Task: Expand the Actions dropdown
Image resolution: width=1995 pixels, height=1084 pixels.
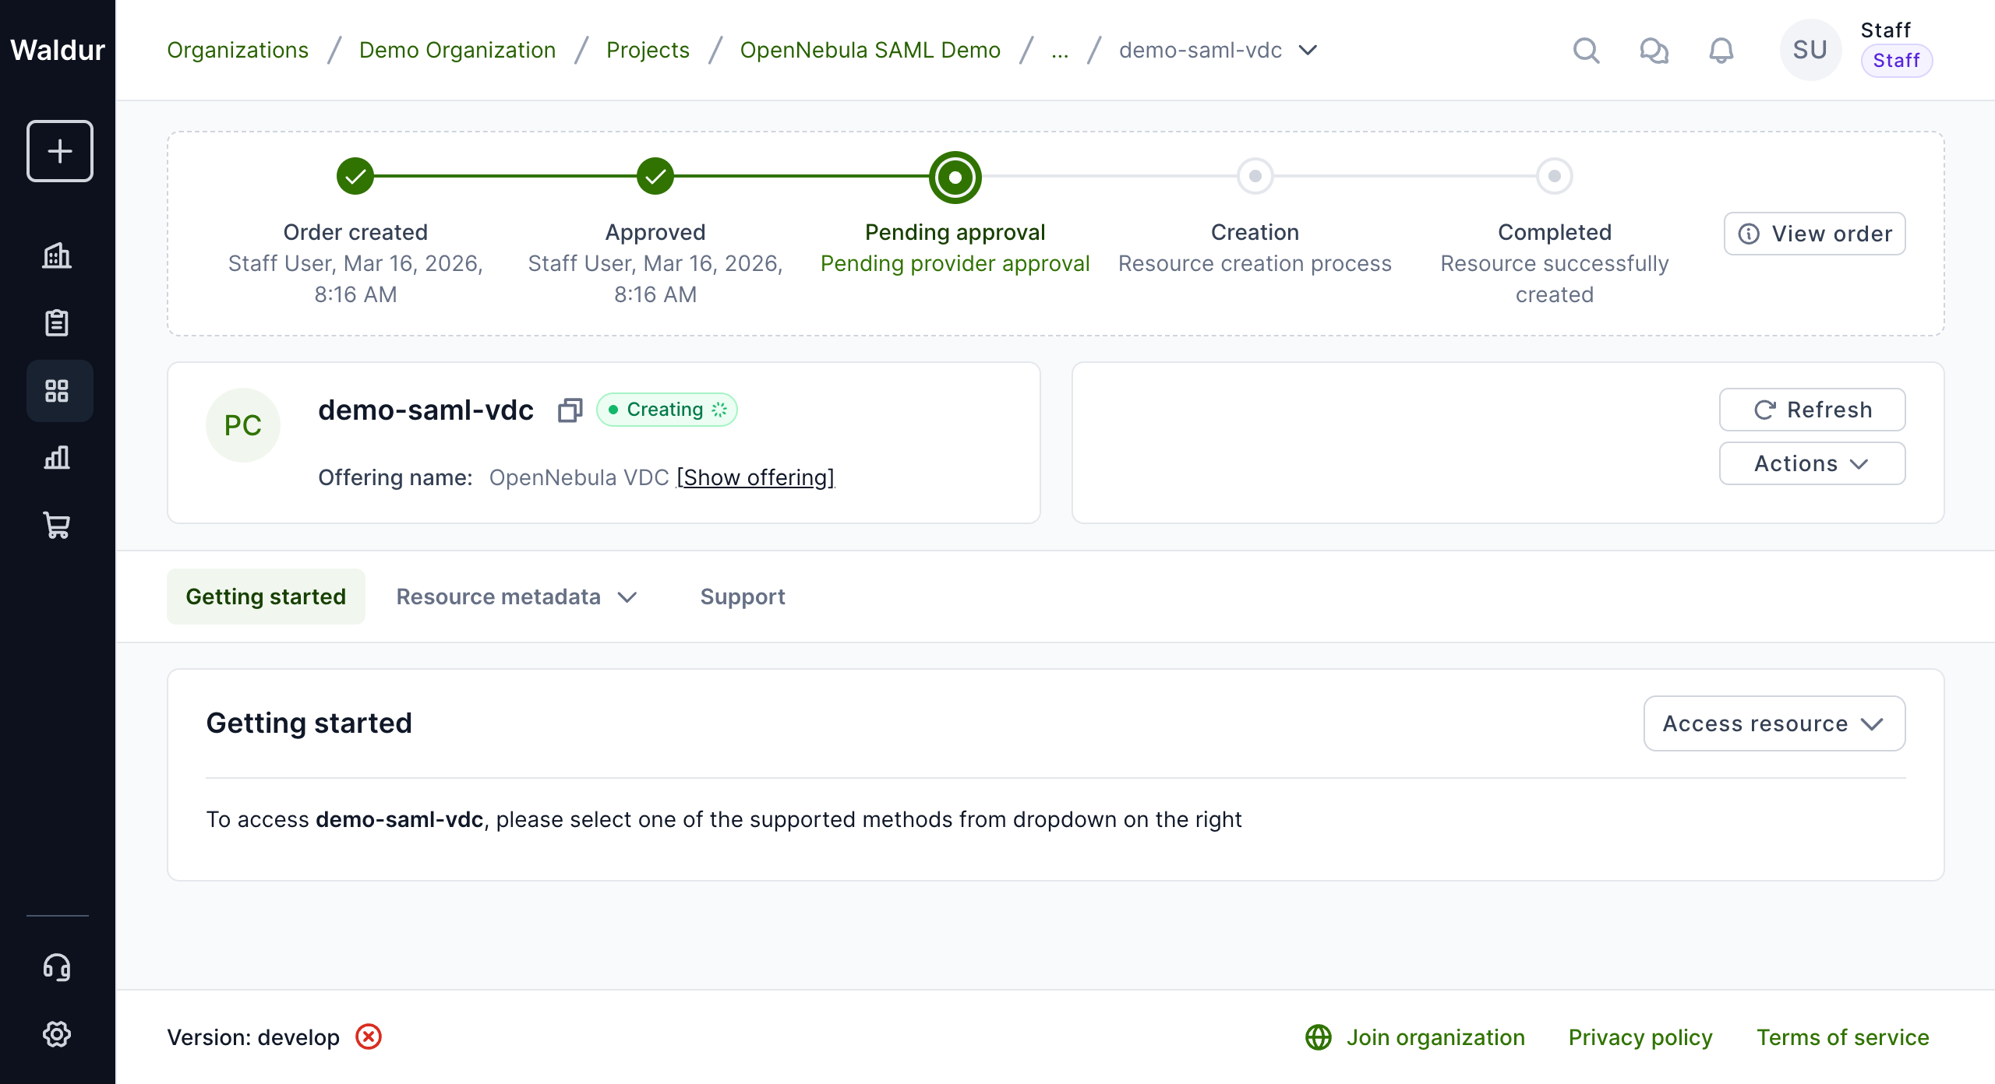Action: (x=1812, y=464)
